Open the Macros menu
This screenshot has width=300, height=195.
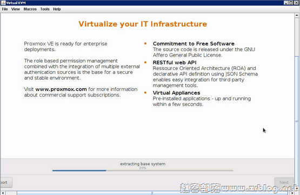(30, 9)
